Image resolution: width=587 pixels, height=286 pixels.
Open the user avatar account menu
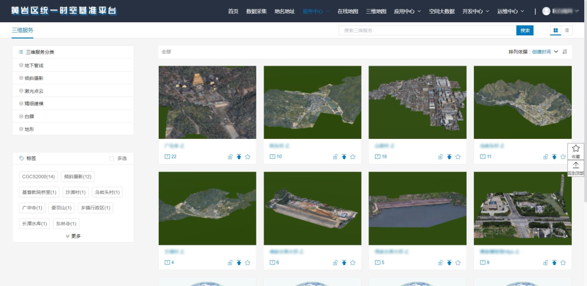[x=546, y=11]
